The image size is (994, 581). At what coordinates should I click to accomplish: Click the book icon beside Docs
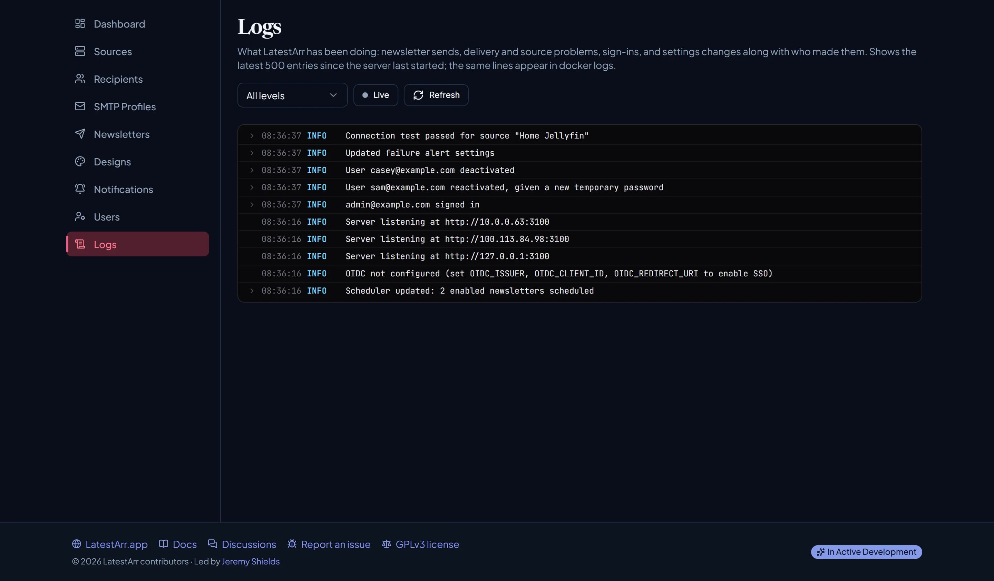pos(163,544)
